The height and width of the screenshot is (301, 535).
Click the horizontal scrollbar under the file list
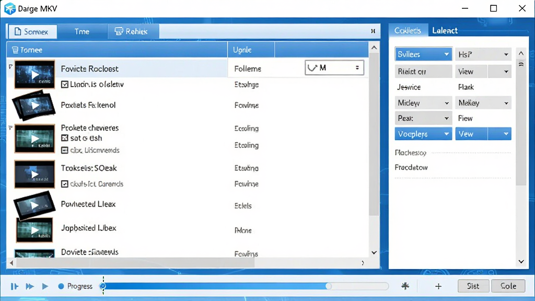click(135, 263)
